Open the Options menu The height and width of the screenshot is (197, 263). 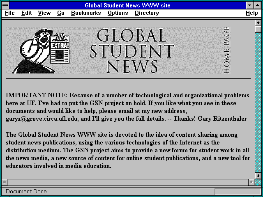118,13
